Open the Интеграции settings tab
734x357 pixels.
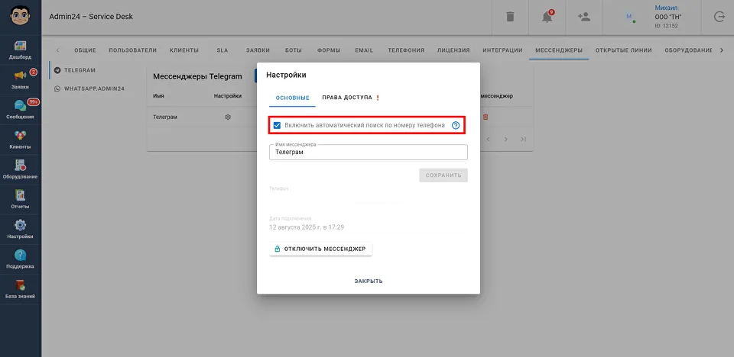pos(503,50)
